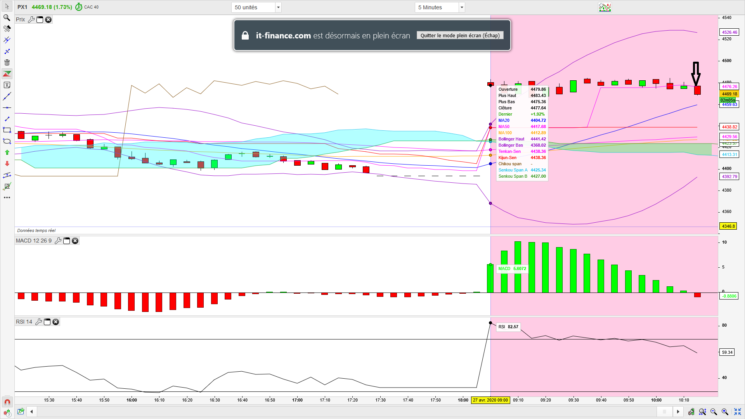Click Quitter le mode plein écran button
This screenshot has width=745, height=419.
(460, 35)
